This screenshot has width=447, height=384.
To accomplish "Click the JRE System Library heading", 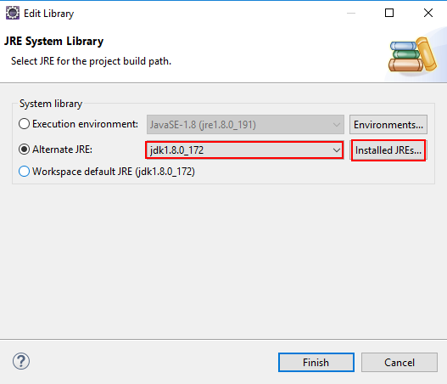I will click(x=54, y=41).
